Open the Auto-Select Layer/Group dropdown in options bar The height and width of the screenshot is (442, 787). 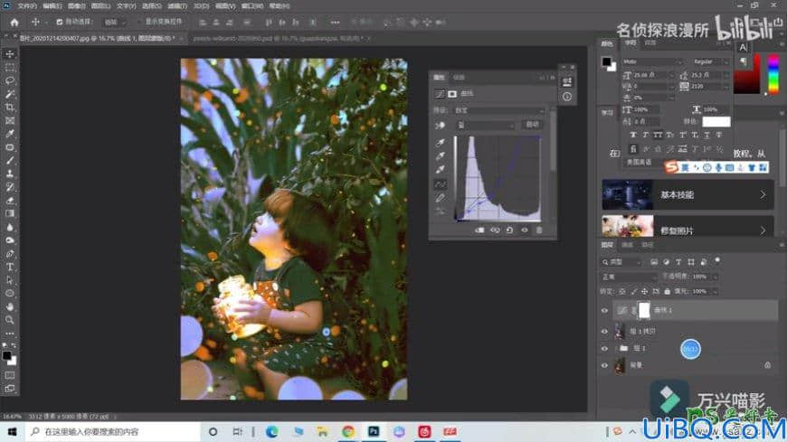pos(115,22)
